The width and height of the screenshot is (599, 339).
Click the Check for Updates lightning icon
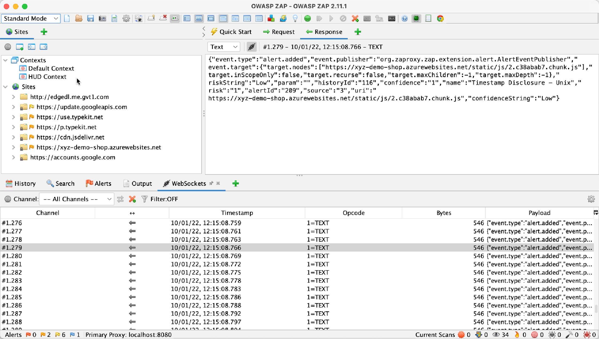(x=283, y=18)
